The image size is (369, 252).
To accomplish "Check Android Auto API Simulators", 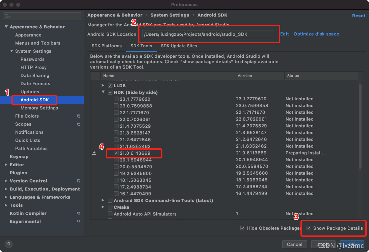I will tap(110, 214).
